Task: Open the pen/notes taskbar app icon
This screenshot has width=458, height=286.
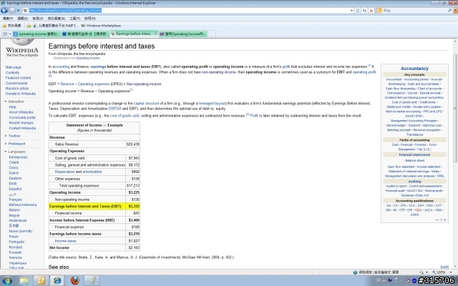Action: pos(92,281)
